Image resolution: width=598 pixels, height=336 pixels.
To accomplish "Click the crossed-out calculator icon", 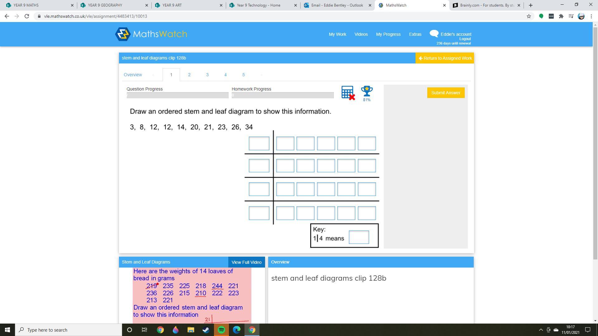I will [x=348, y=93].
